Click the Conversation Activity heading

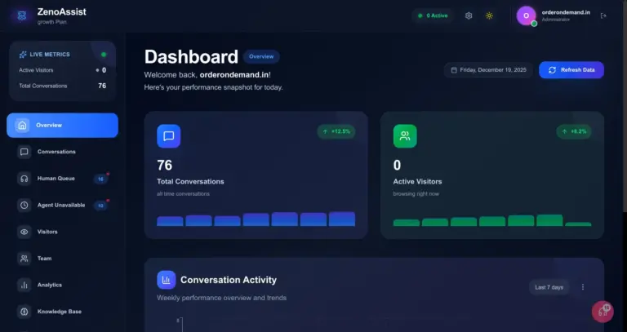(229, 280)
